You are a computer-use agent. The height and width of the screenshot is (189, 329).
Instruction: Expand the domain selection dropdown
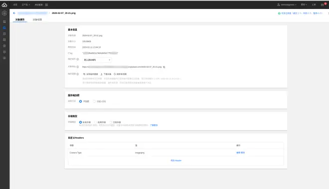(x=97, y=60)
